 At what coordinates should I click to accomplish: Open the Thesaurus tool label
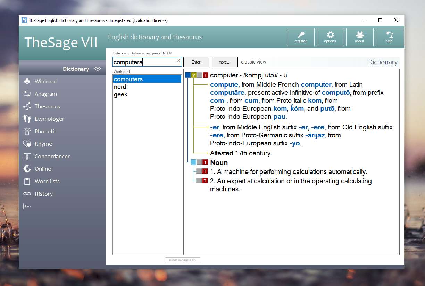(x=47, y=106)
